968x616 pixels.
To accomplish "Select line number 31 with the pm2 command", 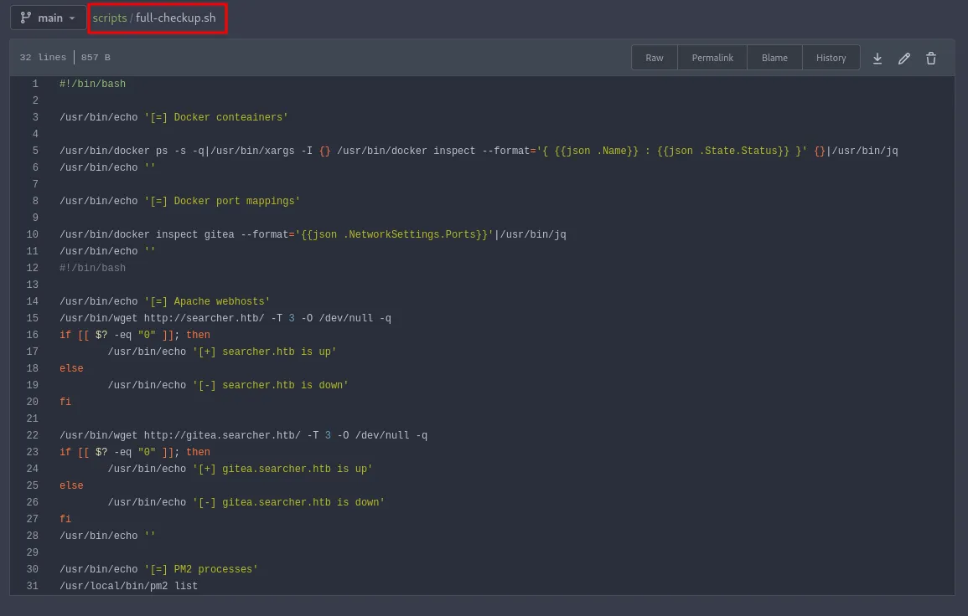I will [x=32, y=586].
